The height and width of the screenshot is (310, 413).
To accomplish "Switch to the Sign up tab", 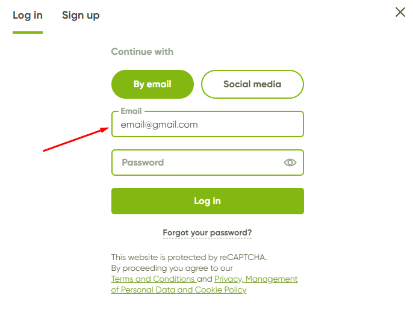I will [x=81, y=15].
